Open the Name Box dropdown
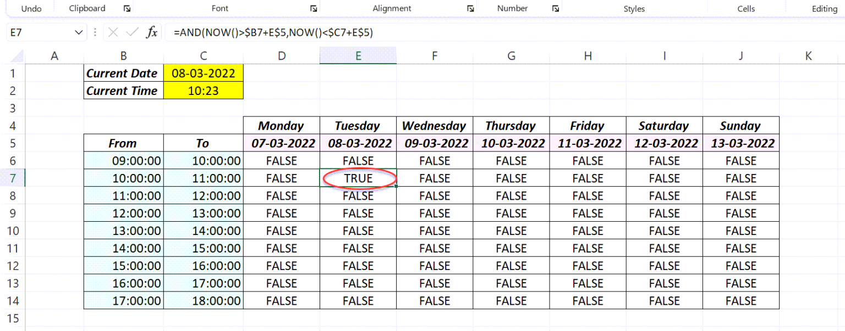The height and width of the screenshot is (331, 845). (x=77, y=32)
